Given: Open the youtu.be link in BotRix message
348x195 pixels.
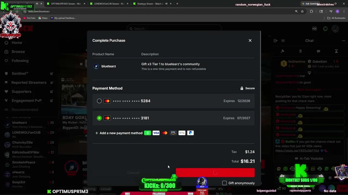Looking at the screenshot, I should click(x=297, y=151).
